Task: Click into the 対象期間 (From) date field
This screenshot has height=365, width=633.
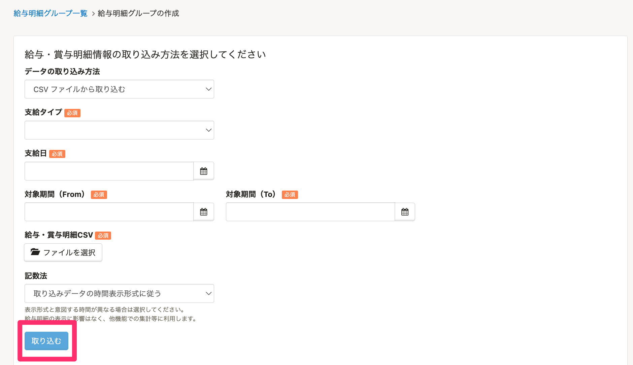Action: (109, 212)
